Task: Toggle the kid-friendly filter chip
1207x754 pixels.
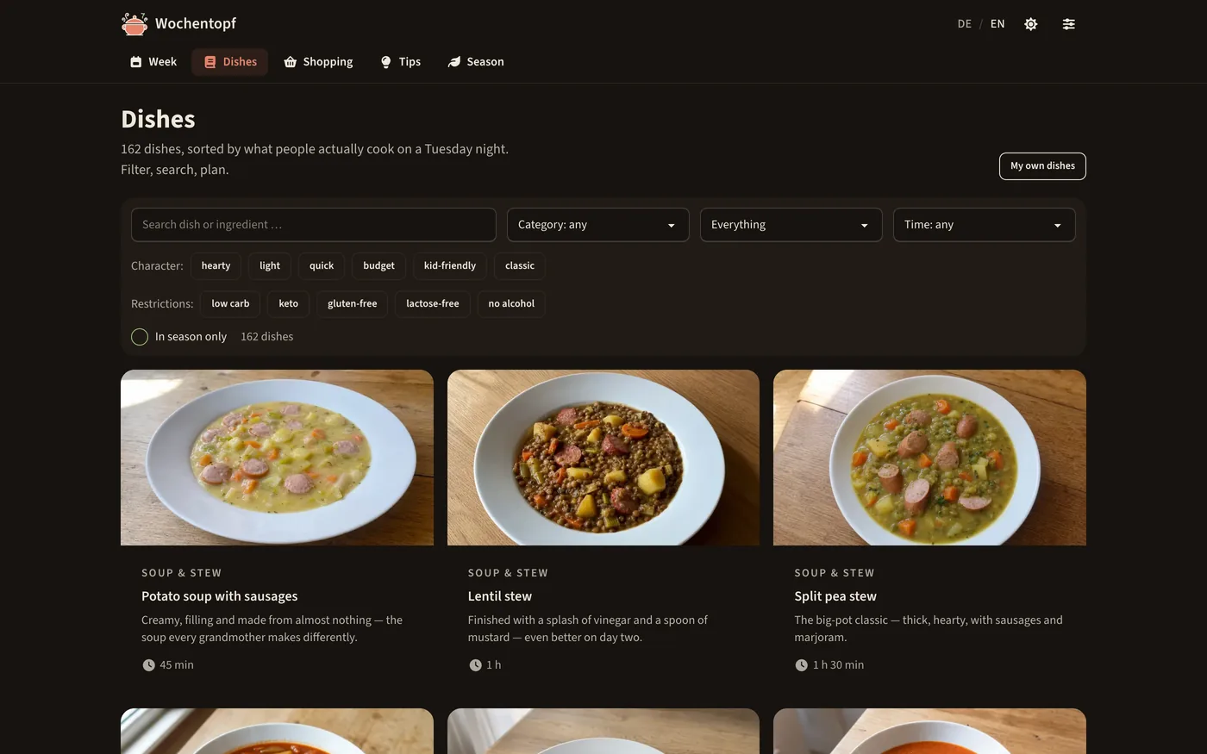Action: pos(450,266)
